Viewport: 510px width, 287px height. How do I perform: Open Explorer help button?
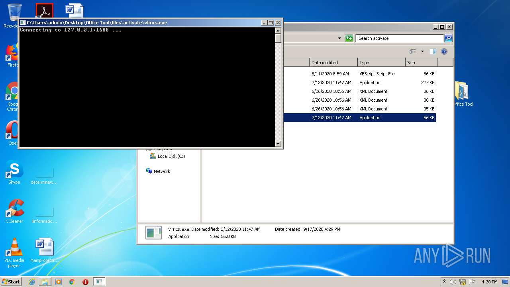pos(444,51)
